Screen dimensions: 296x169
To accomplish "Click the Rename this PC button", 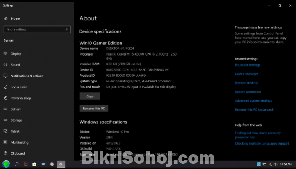I will (94, 109).
